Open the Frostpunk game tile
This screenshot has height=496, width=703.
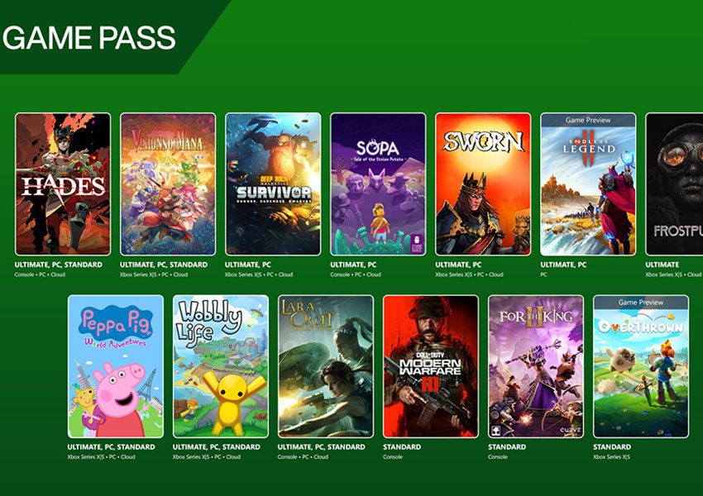[674, 184]
